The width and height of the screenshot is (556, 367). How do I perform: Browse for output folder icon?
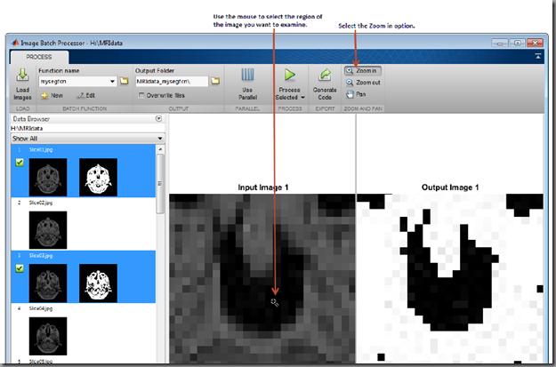[x=215, y=81]
